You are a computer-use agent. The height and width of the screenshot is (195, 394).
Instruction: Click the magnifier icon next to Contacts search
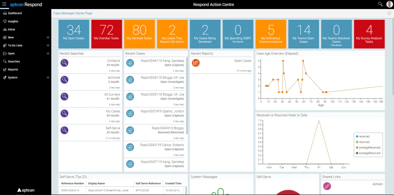(x=64, y=63)
